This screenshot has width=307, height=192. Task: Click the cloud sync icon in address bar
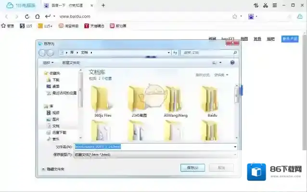[x=300, y=16]
